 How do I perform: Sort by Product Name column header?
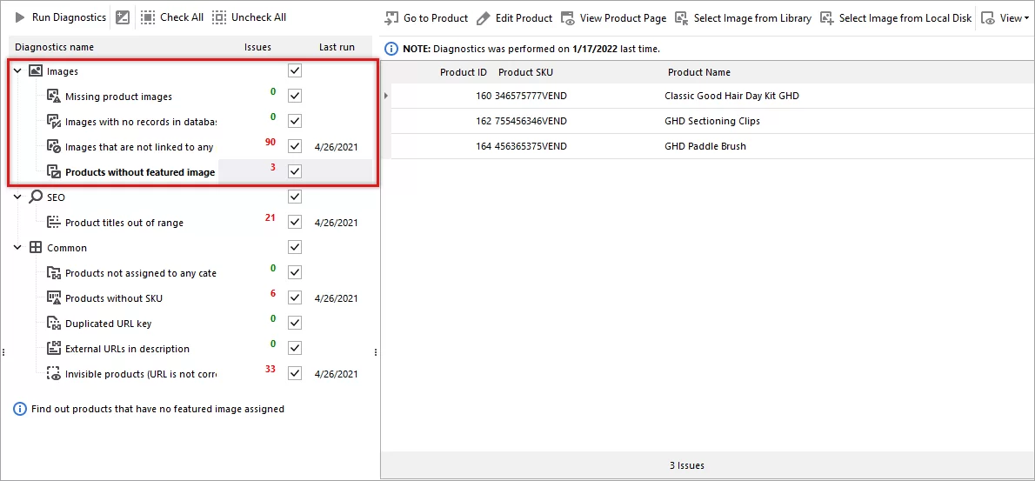[x=698, y=72]
